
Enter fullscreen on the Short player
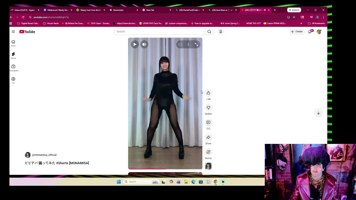click(x=196, y=44)
